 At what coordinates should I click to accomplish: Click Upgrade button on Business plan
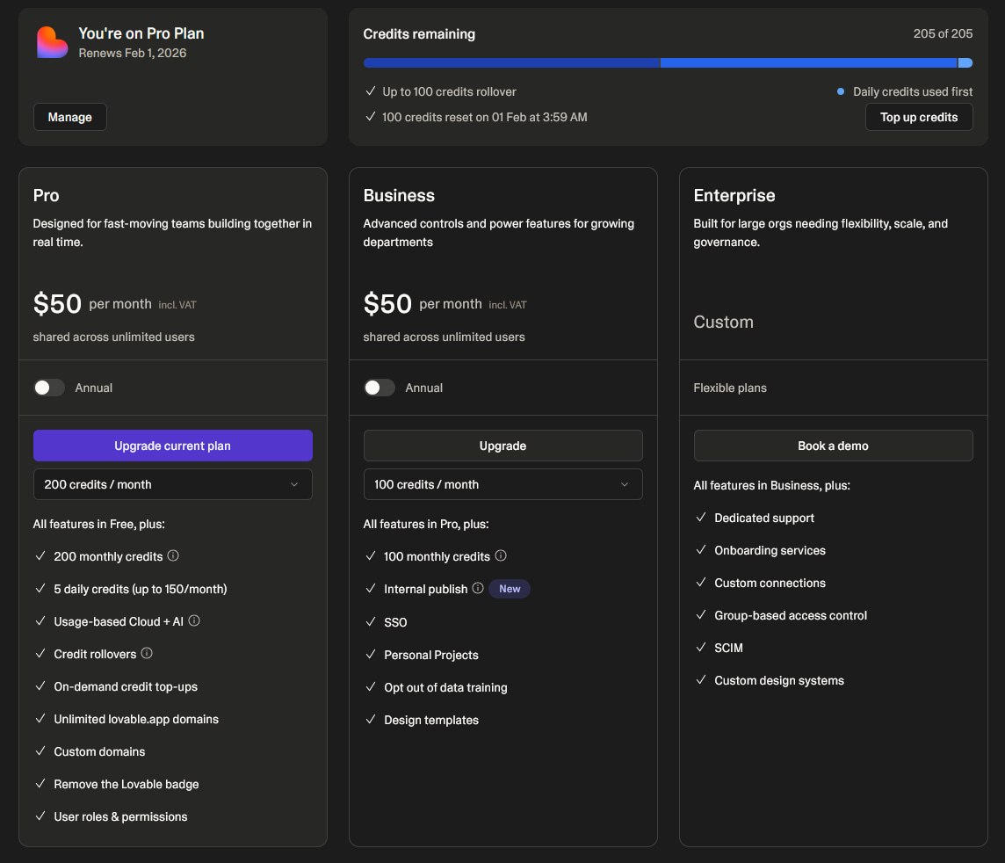tap(502, 446)
